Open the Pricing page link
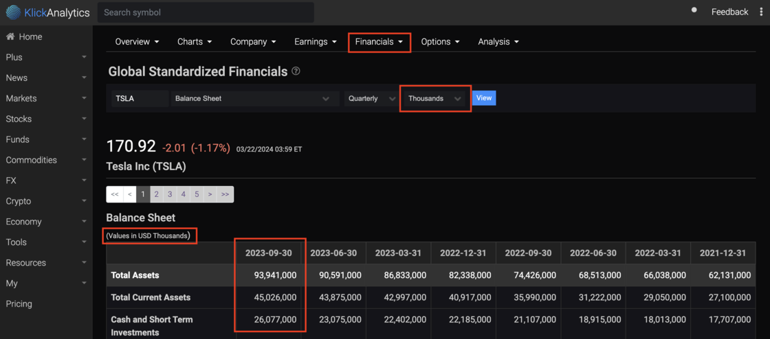The width and height of the screenshot is (770, 339). pyautogui.click(x=19, y=304)
